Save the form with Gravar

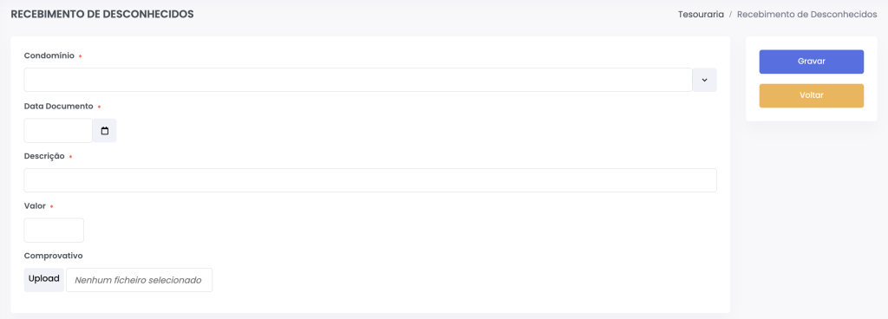tap(812, 62)
